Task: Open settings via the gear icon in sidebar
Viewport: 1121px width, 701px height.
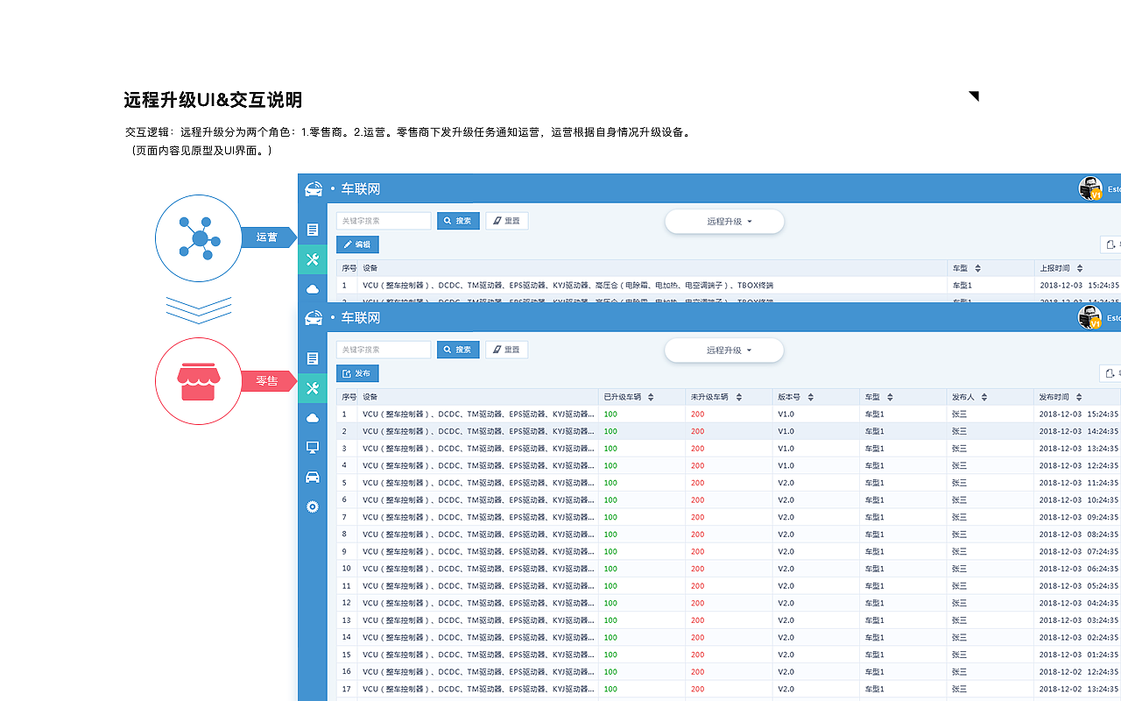Action: click(313, 506)
